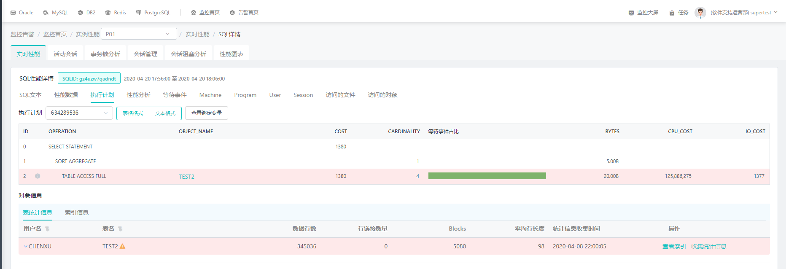Click the 数据行数 value 345036
Image resolution: width=786 pixels, height=269 pixels.
(x=307, y=246)
